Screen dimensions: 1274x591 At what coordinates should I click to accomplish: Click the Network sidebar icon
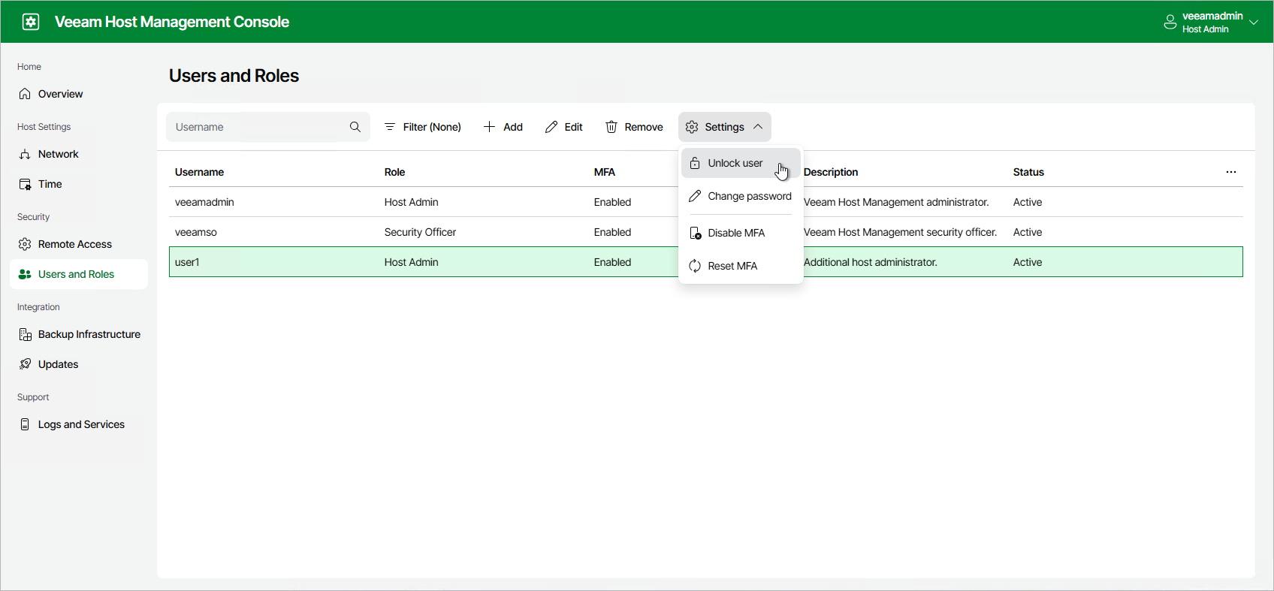(25, 154)
